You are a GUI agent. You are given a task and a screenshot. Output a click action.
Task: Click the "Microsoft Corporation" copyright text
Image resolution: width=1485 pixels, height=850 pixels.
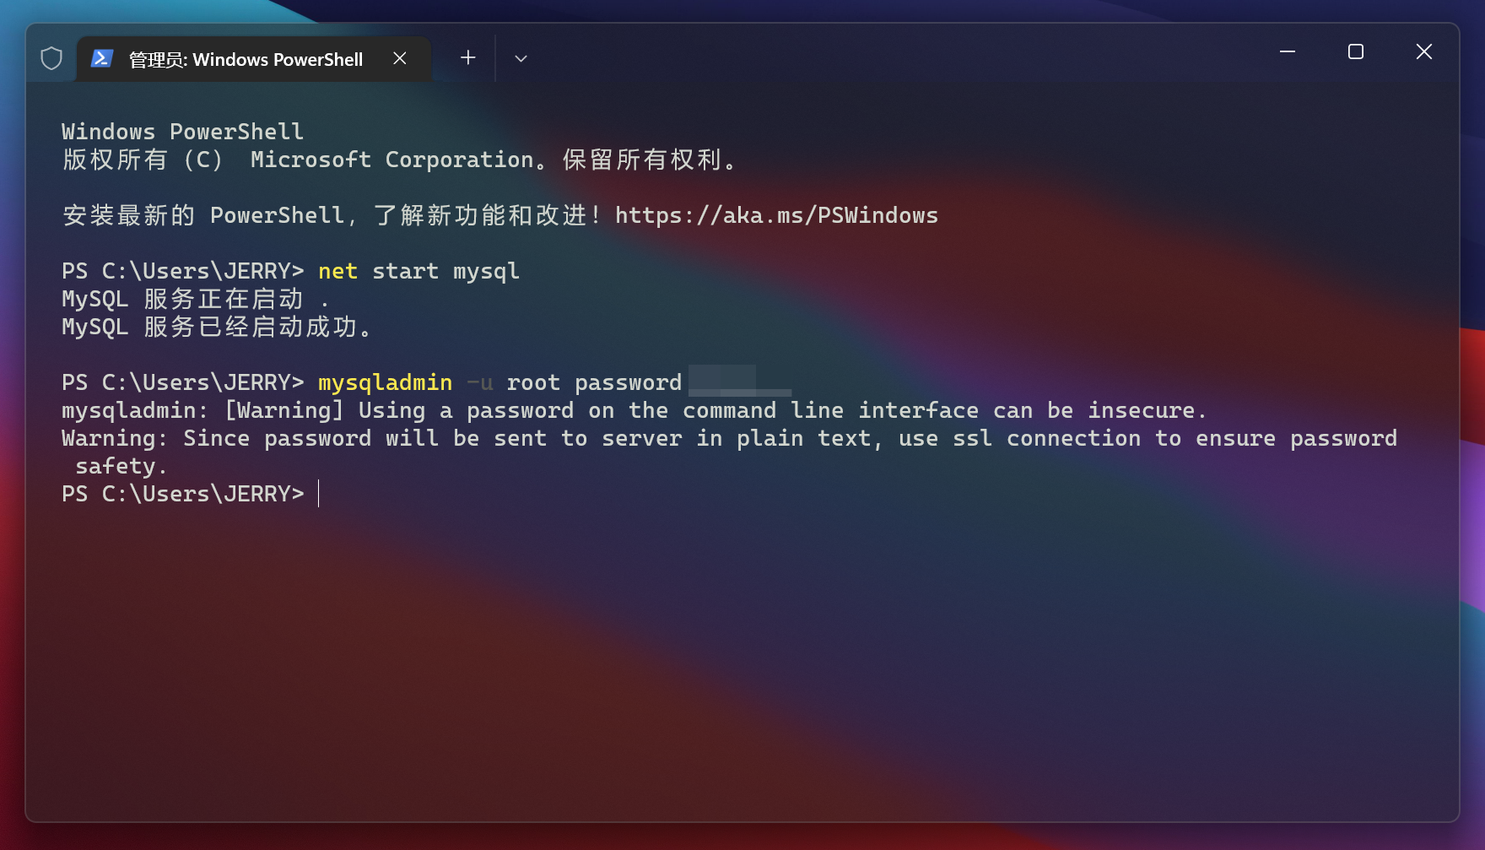392,160
